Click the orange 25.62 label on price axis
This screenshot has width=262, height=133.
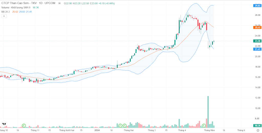pos(257,28)
